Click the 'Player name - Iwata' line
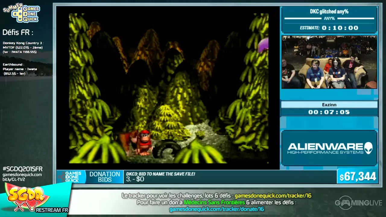This screenshot has width=386, height=217. 20,69
